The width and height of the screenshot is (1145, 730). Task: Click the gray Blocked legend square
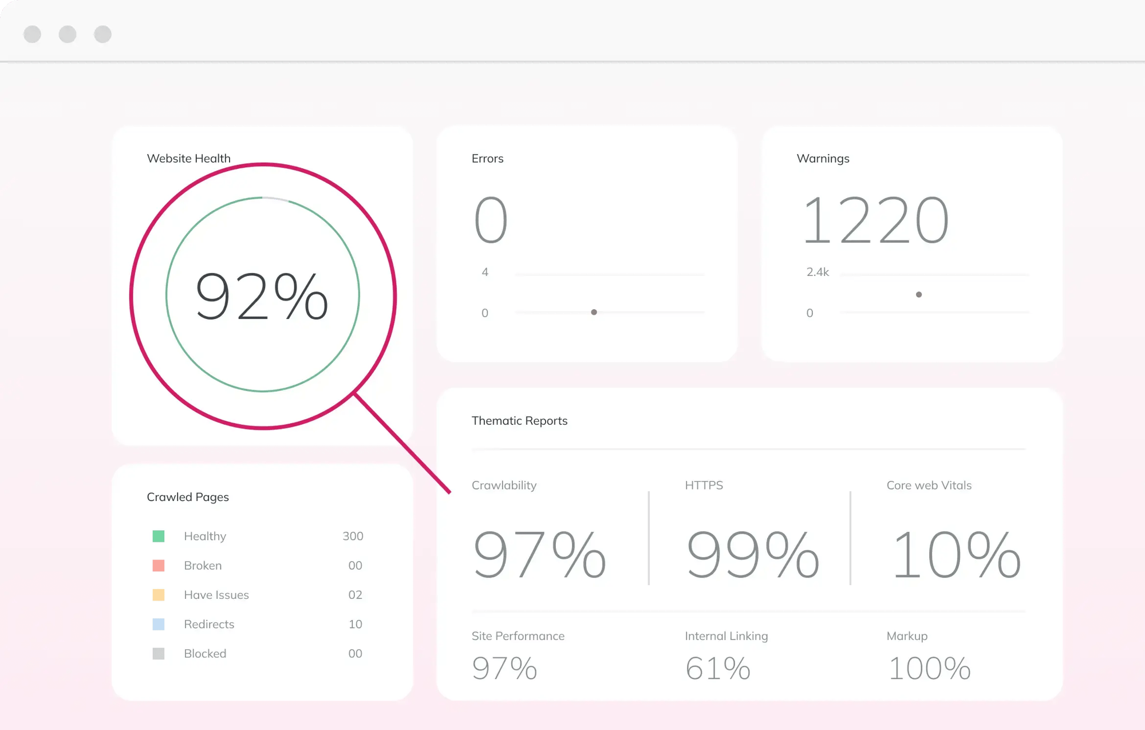tap(159, 653)
